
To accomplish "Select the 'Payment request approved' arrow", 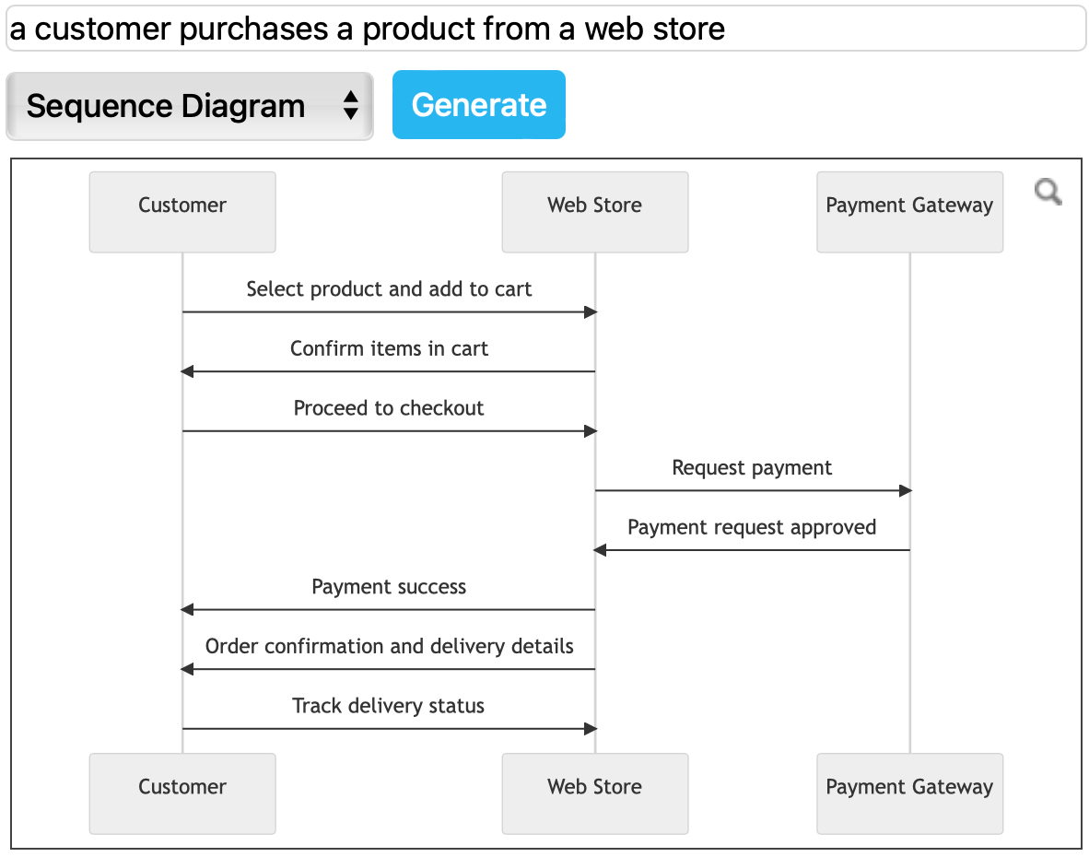I will click(x=752, y=549).
